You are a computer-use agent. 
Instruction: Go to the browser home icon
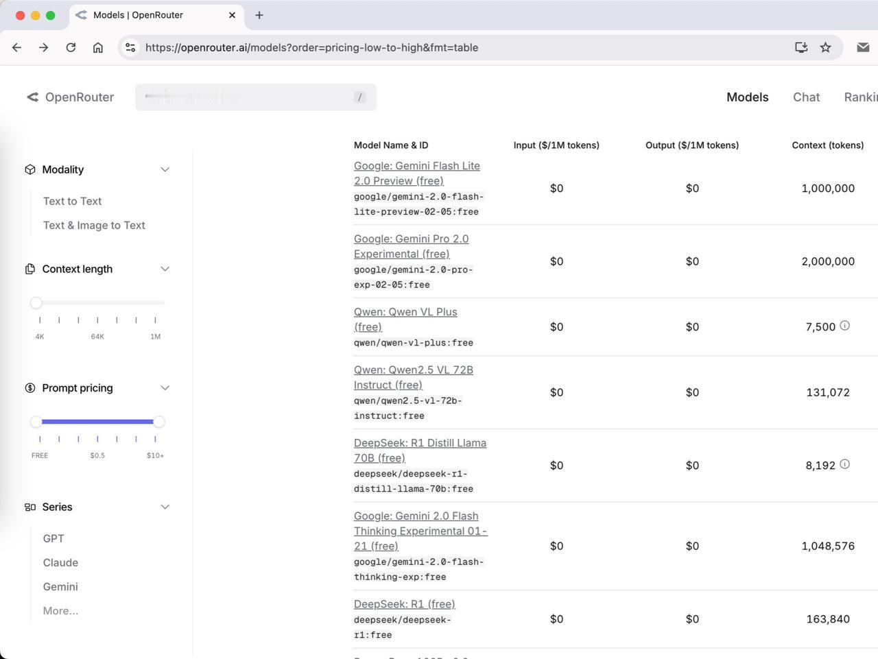[x=98, y=47]
